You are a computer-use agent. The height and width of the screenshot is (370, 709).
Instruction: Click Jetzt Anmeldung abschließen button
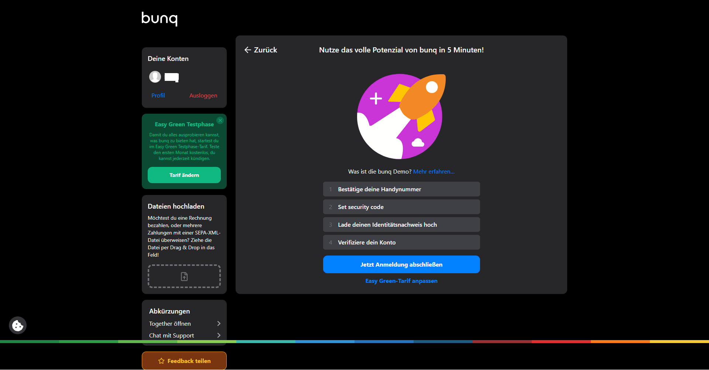(401, 264)
